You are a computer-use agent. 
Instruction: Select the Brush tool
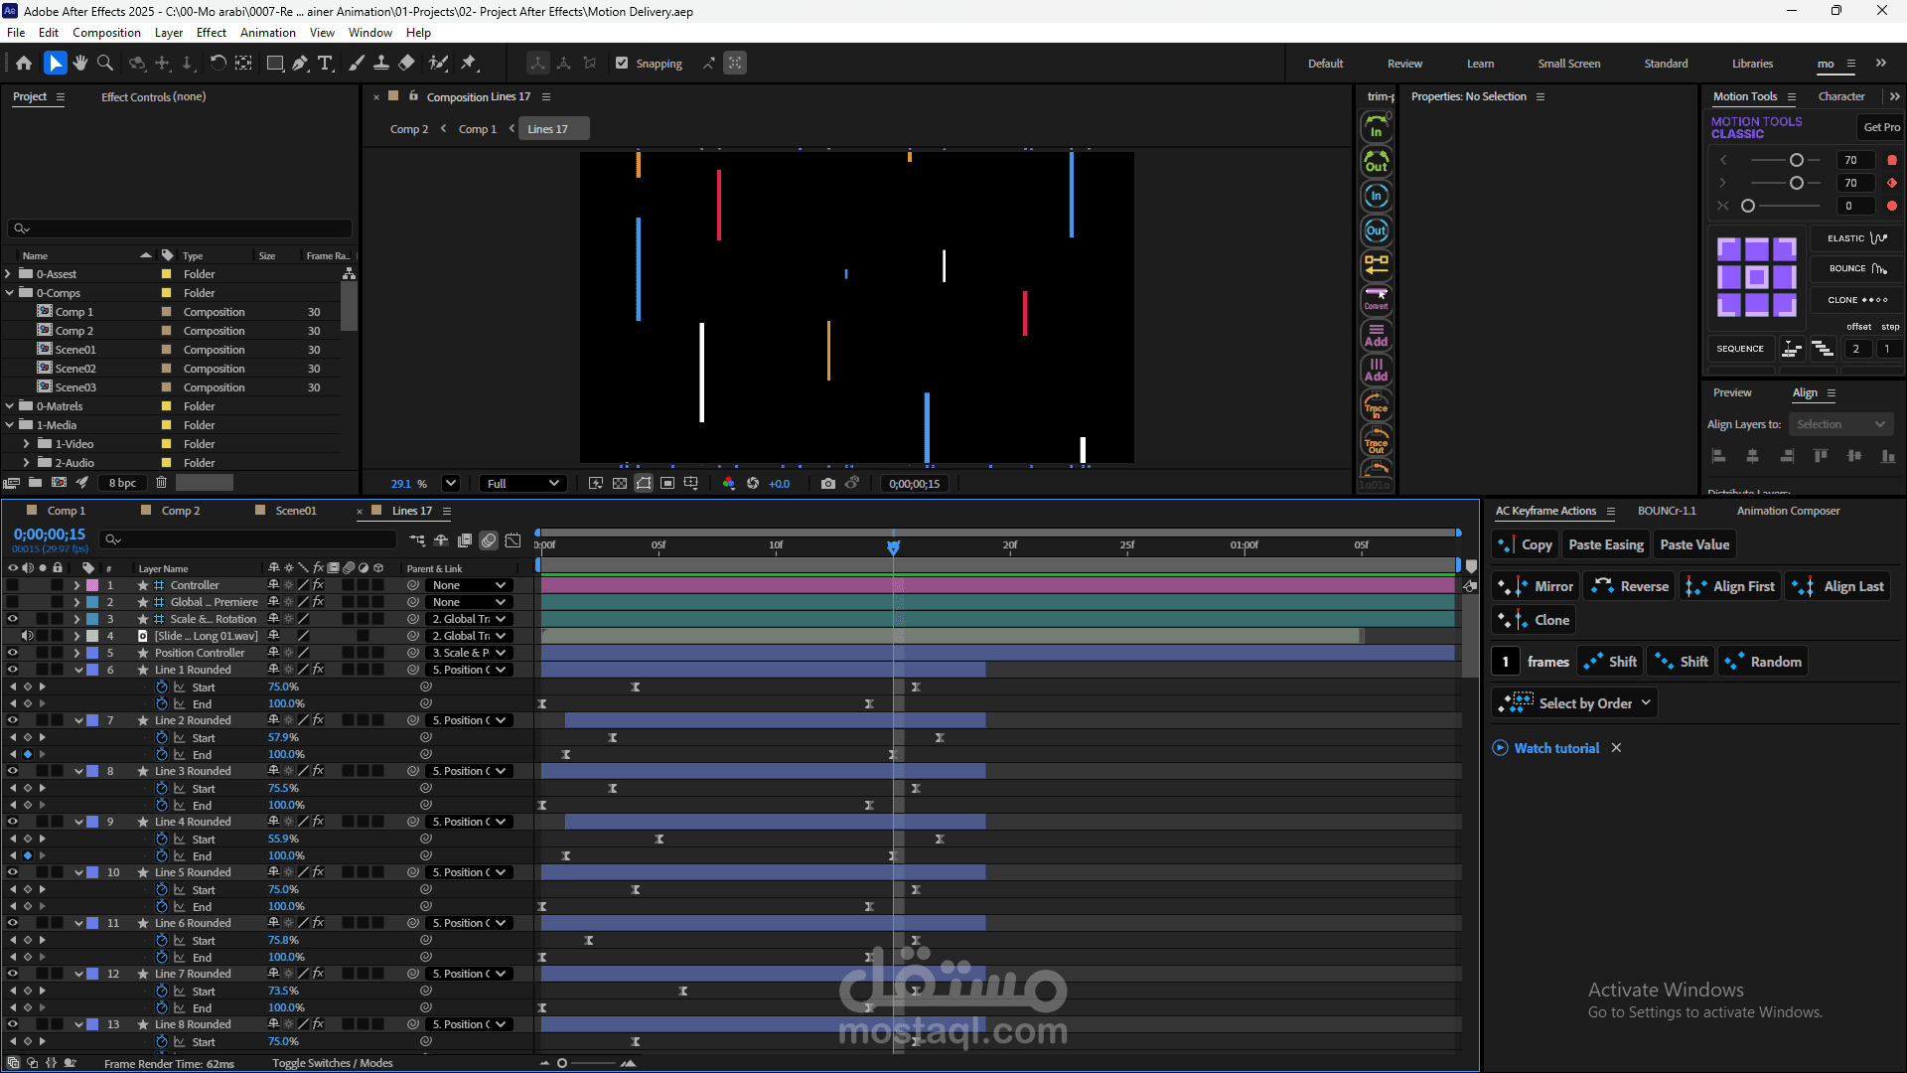(357, 63)
